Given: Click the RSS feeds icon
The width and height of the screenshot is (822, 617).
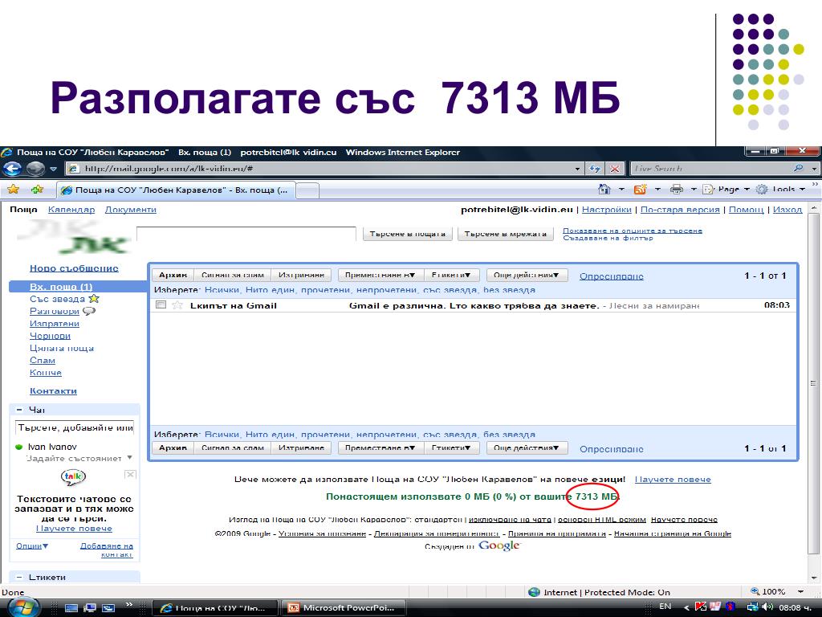Looking at the screenshot, I should [640, 189].
